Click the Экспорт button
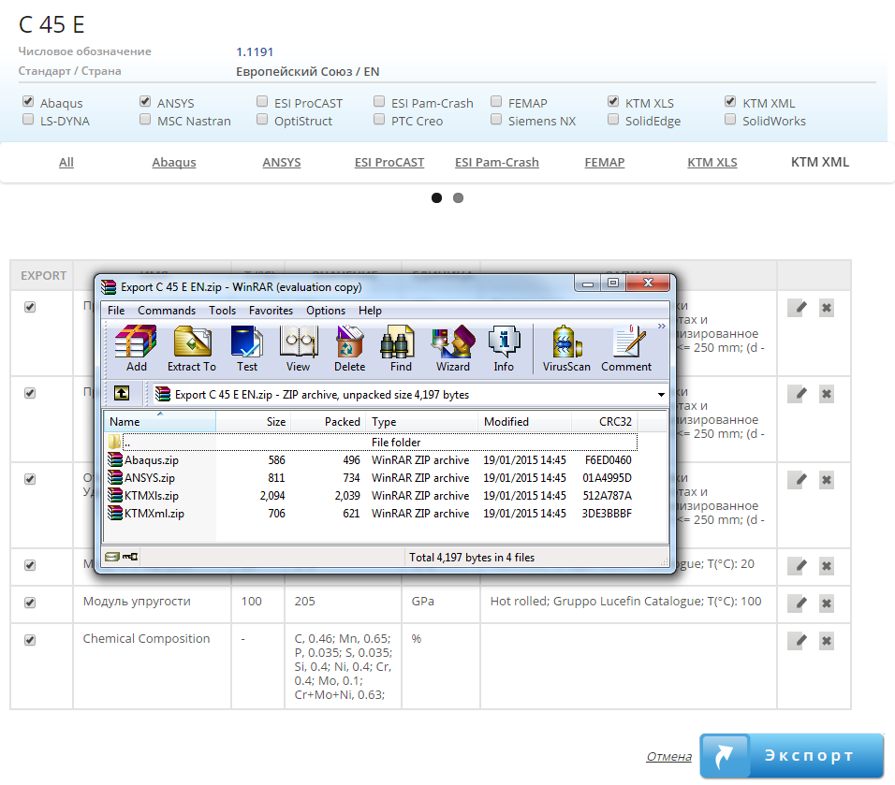 792,755
